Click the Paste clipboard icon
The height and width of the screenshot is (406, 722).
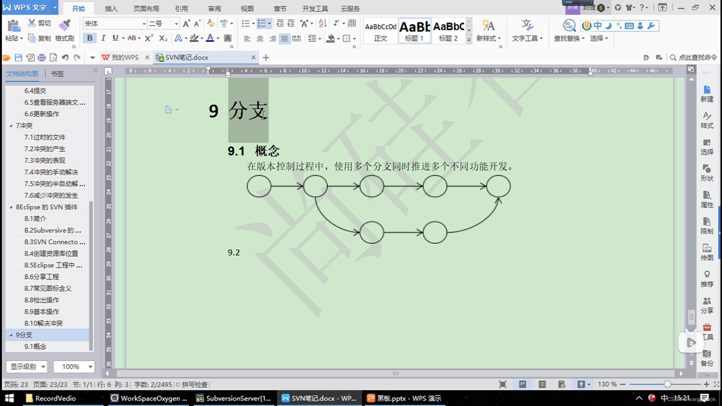[14, 26]
